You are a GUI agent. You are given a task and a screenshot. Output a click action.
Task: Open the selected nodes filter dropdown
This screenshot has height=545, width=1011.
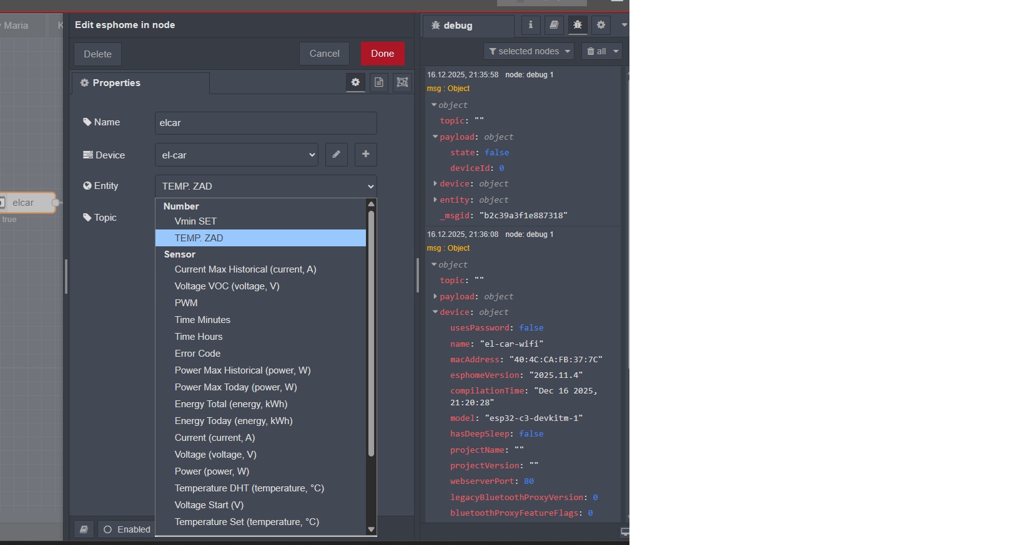click(529, 51)
